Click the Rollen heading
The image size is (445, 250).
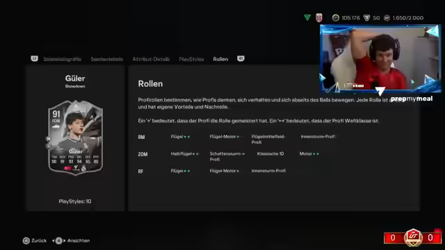click(x=150, y=84)
